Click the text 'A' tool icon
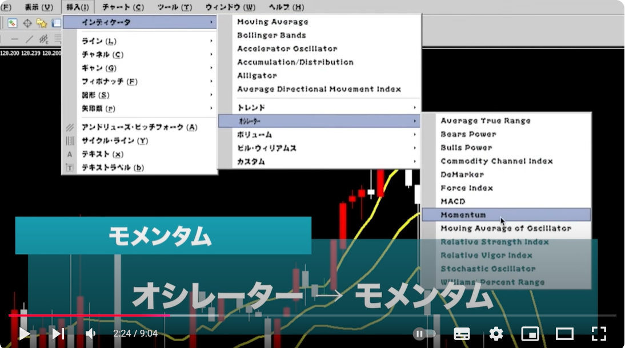This screenshot has width=625, height=348. (x=70, y=155)
